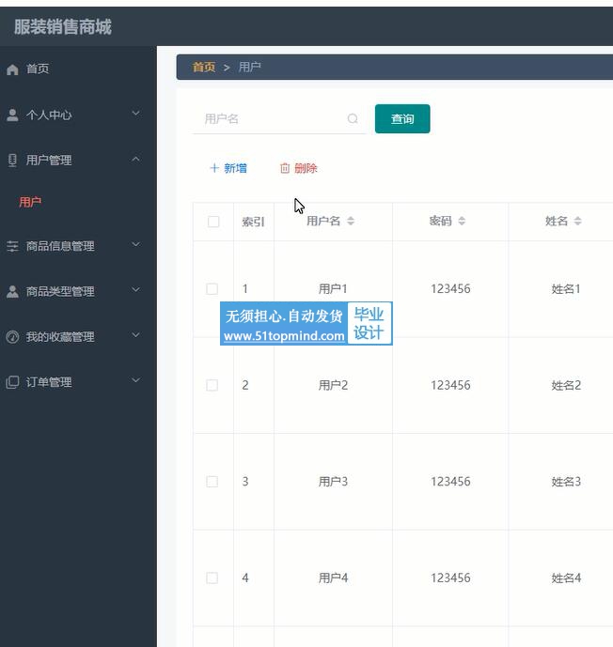Screen dimensions: 613x647
Task: Sort by 用户名 column arrows
Action: 351,221
